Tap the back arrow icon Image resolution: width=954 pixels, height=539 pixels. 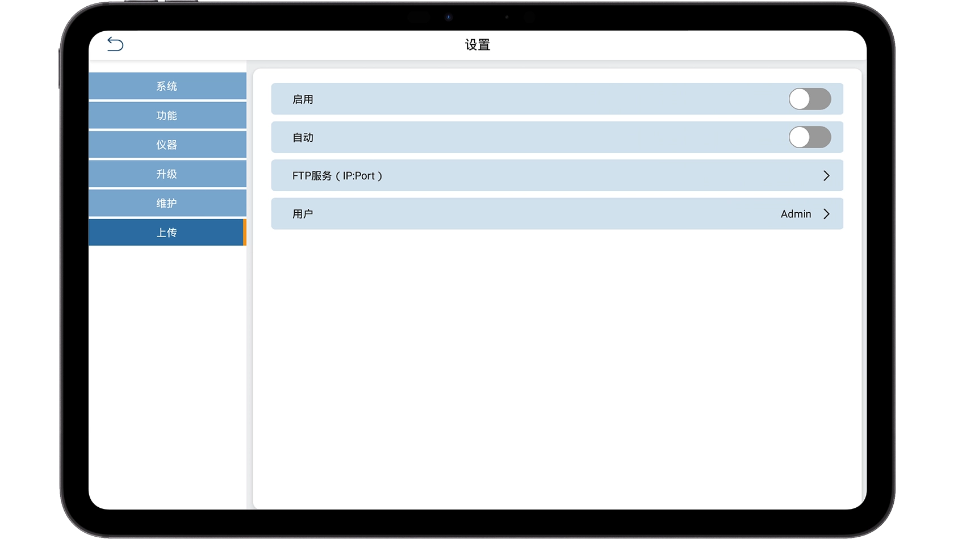pyautogui.click(x=115, y=44)
